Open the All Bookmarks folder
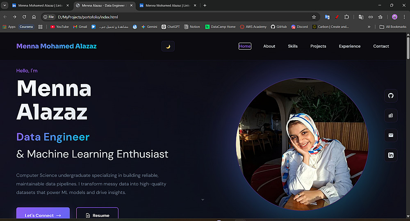The height and width of the screenshot is (221, 410). [x=393, y=27]
